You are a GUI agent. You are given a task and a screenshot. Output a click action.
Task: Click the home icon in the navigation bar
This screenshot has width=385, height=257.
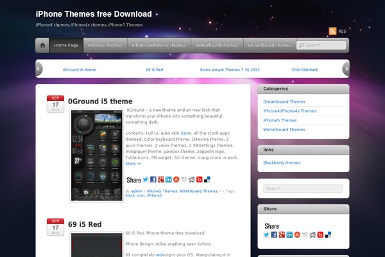42,45
